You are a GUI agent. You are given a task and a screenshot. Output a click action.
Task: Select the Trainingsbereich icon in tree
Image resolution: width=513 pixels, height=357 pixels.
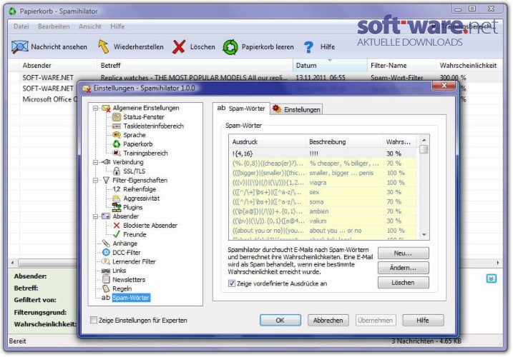[x=117, y=153]
